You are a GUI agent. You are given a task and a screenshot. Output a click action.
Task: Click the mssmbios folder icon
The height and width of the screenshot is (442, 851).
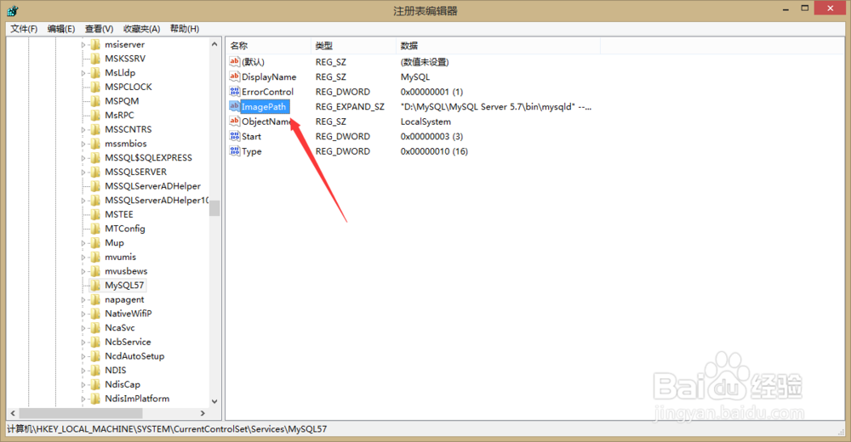coord(95,144)
